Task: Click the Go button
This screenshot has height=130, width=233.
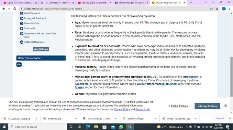Action: pos(19,64)
